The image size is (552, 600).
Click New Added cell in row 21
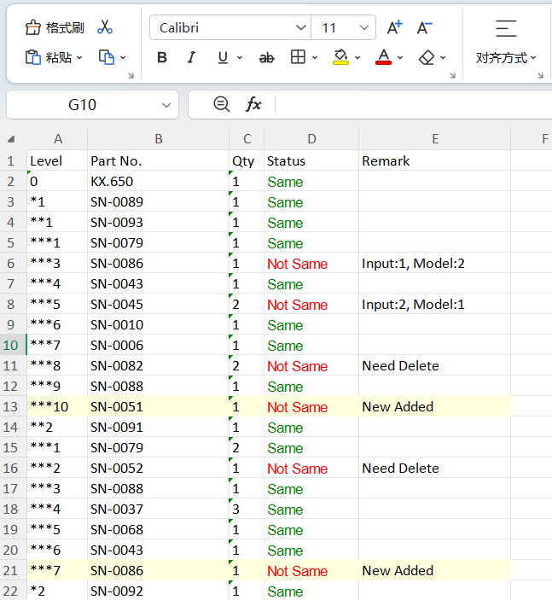435,570
